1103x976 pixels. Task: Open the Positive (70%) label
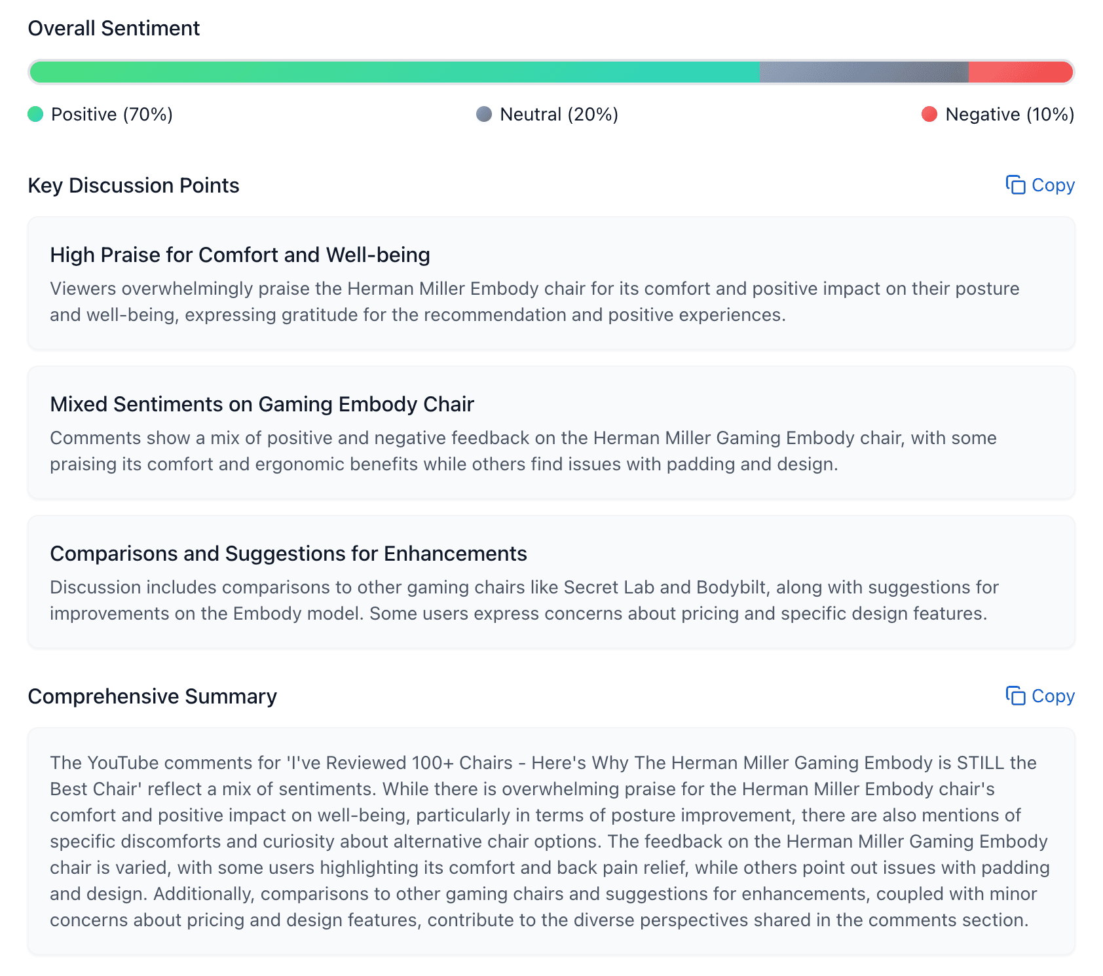tap(111, 114)
